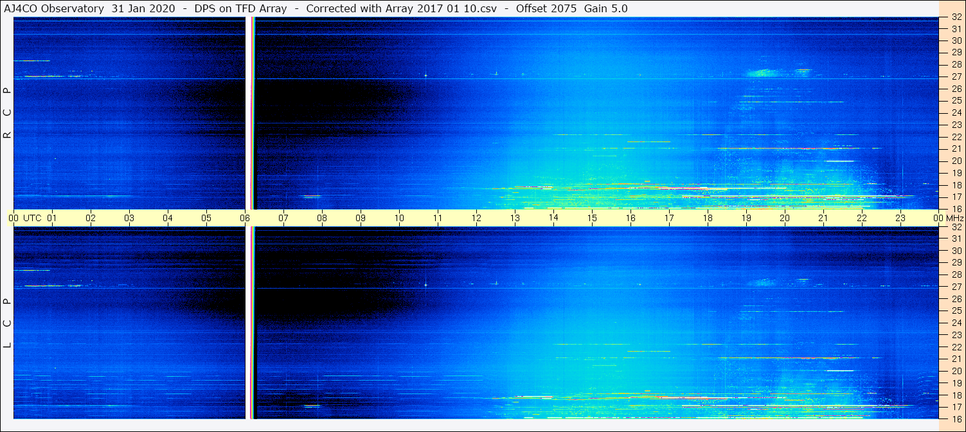Select the Array 2017 01 10.csv file name
Image resolution: width=966 pixels, height=432 pixels.
tap(434, 8)
